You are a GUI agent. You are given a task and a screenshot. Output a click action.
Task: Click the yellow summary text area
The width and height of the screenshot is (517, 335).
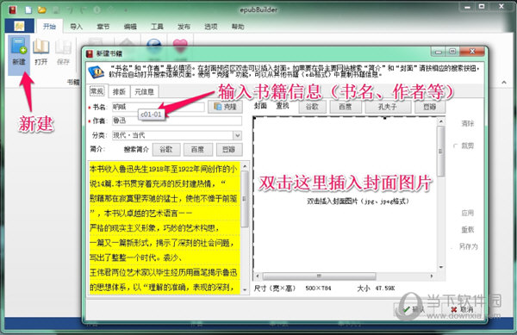[x=165, y=227]
